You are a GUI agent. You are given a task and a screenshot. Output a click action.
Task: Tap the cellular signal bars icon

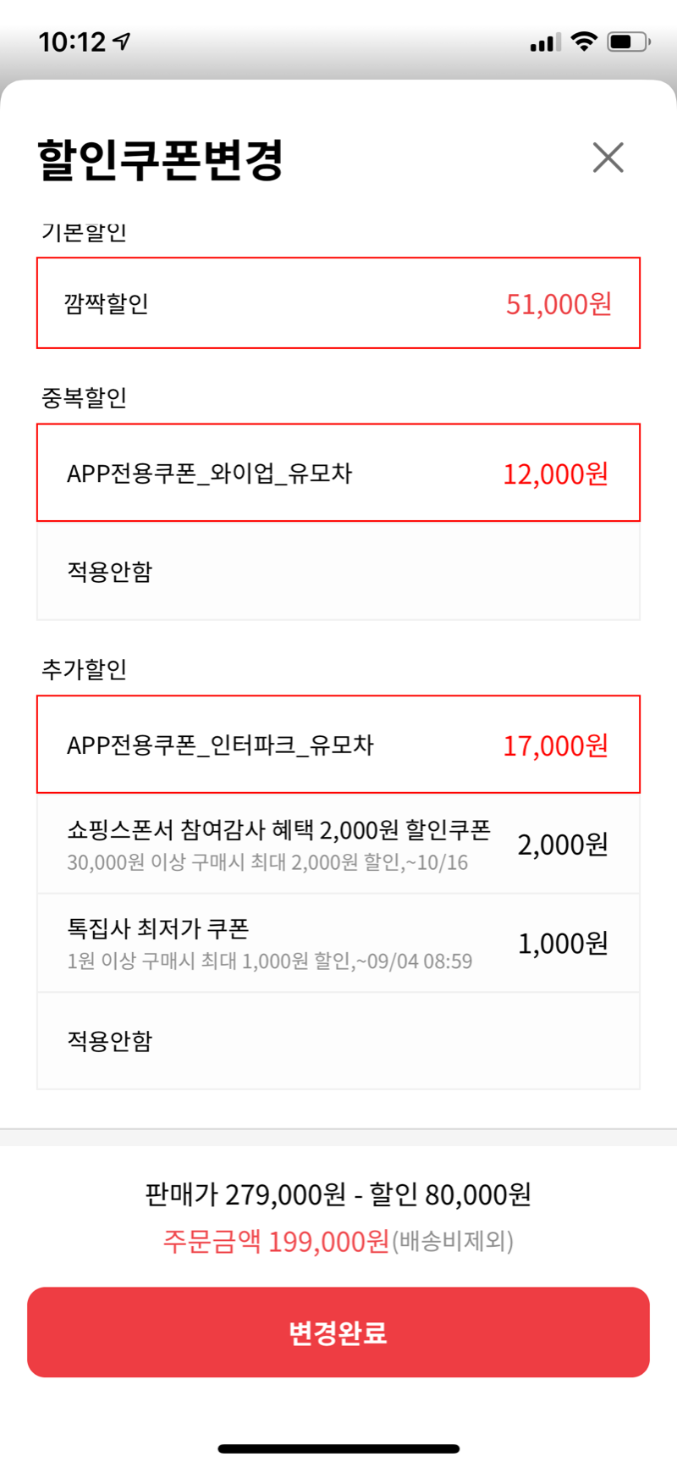[546, 42]
